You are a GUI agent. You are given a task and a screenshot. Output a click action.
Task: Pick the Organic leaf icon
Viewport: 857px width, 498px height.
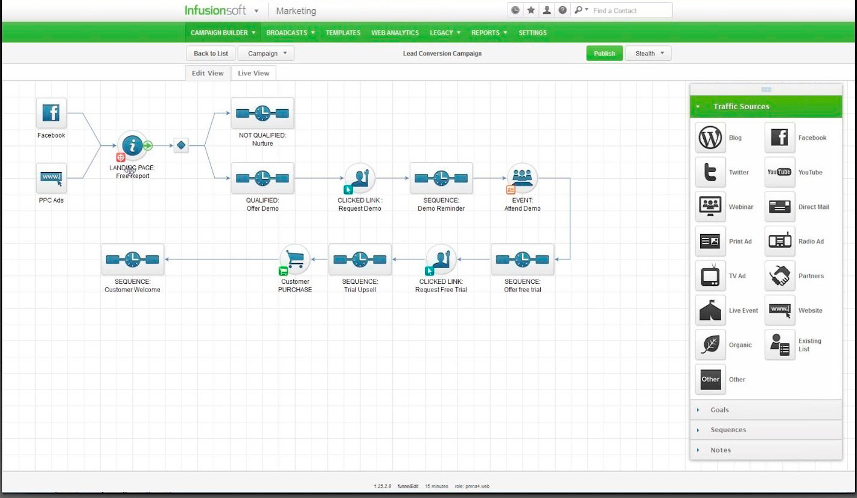pyautogui.click(x=710, y=345)
